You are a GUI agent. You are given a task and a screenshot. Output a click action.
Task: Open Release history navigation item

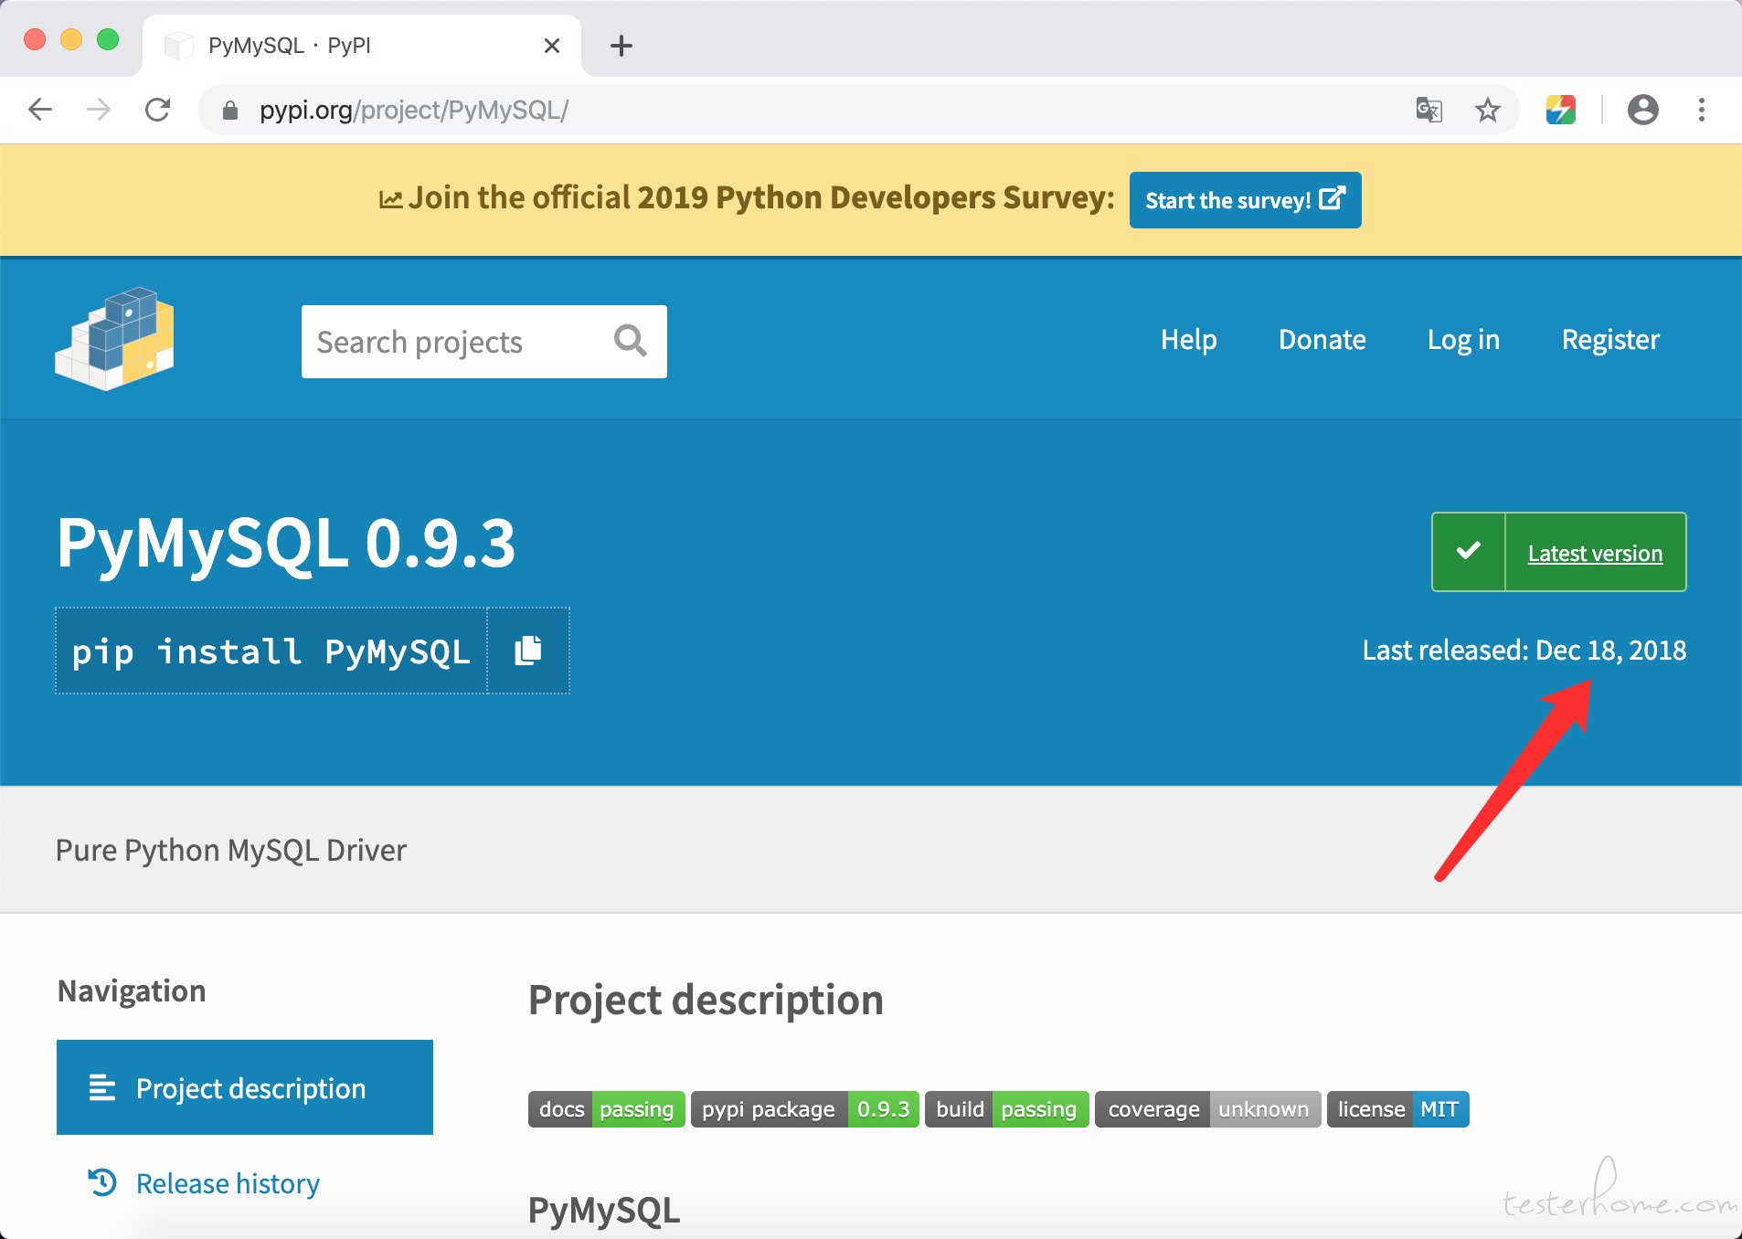tap(228, 1183)
